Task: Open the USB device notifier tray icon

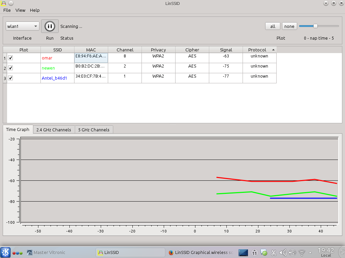Action: tap(292, 253)
